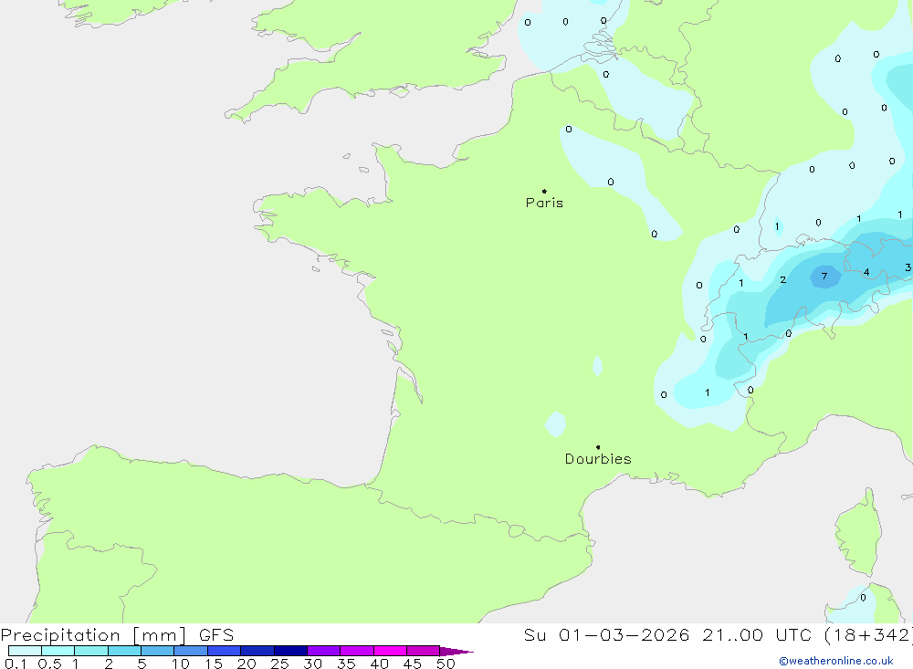
Task: Click the "Precipitation [mm]" title text
Action: [93, 635]
